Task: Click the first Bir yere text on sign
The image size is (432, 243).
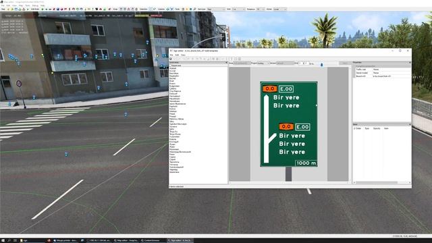Action: pyautogui.click(x=286, y=97)
